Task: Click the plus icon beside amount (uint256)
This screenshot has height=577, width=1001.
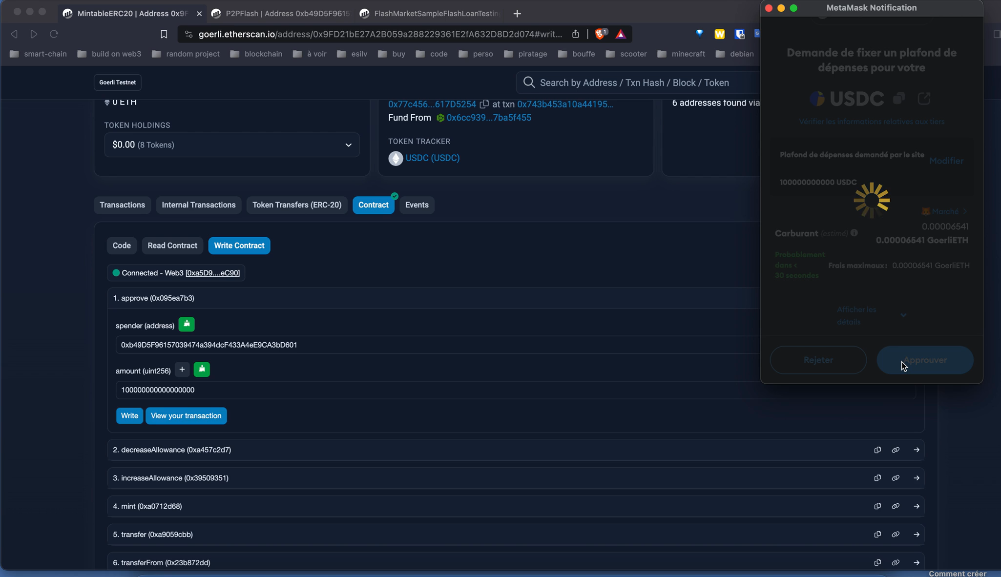Action: tap(182, 370)
